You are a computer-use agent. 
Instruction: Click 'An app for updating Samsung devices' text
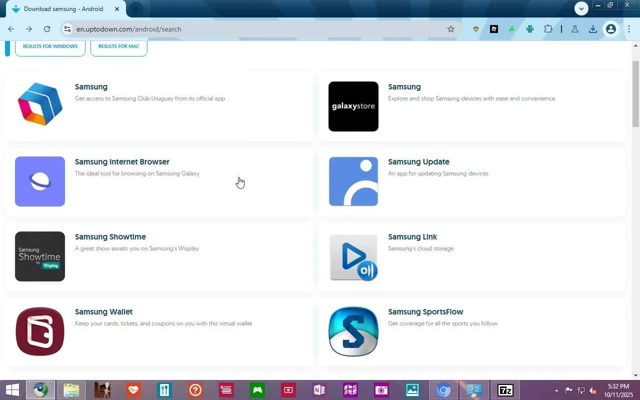point(438,173)
